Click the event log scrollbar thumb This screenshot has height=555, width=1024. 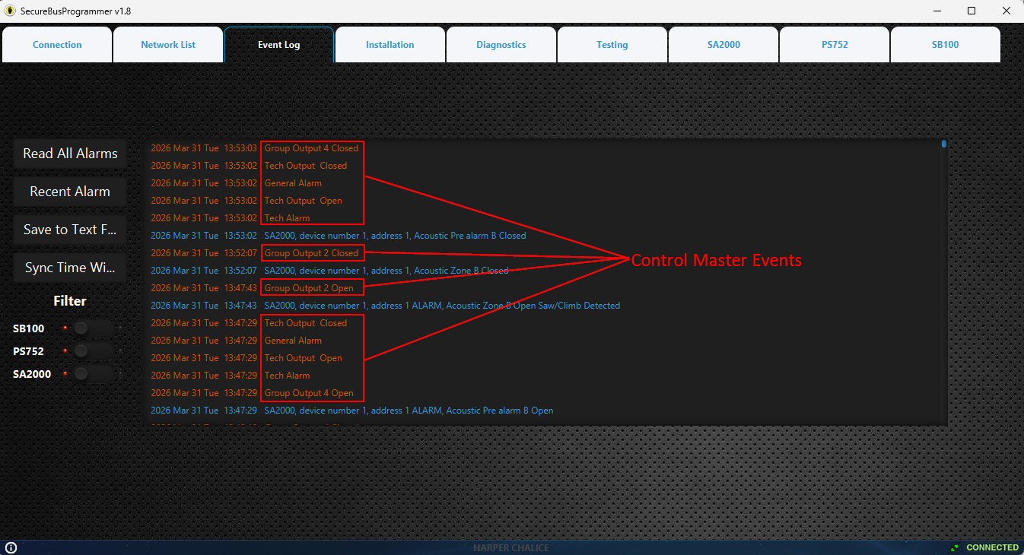coord(944,144)
